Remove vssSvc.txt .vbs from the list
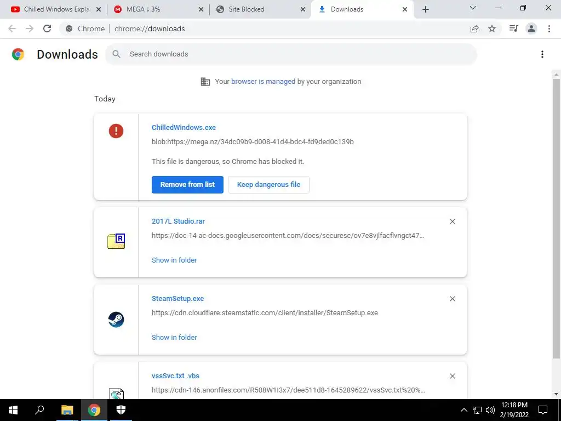This screenshot has width=561, height=421. [452, 376]
